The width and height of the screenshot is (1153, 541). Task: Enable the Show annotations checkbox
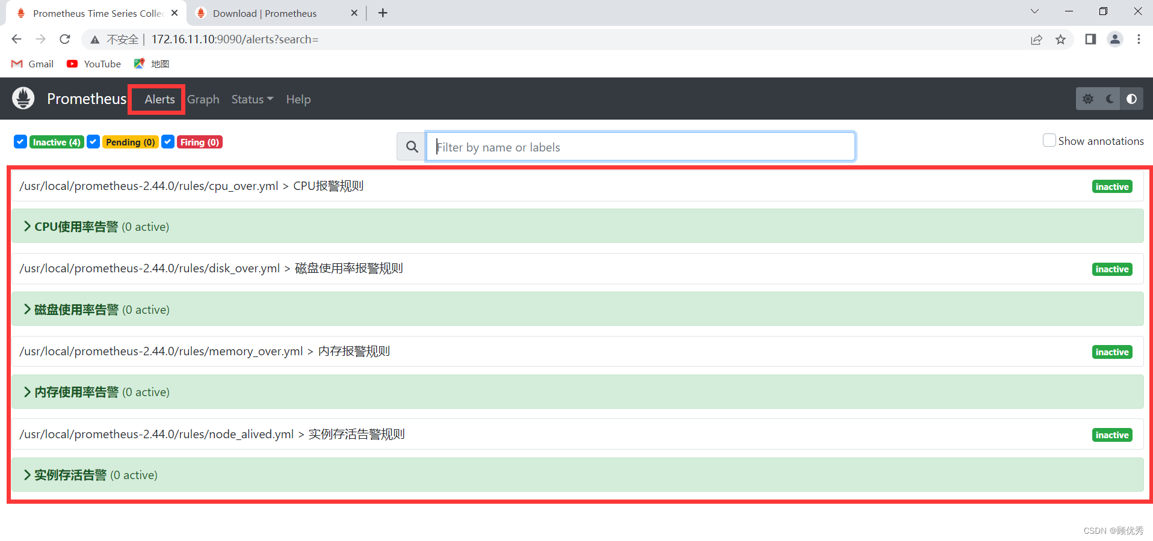pos(1049,140)
